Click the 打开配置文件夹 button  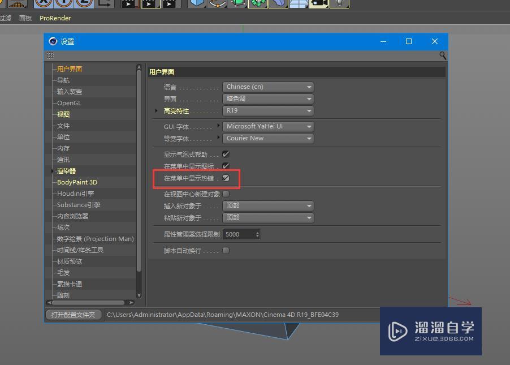click(x=73, y=314)
